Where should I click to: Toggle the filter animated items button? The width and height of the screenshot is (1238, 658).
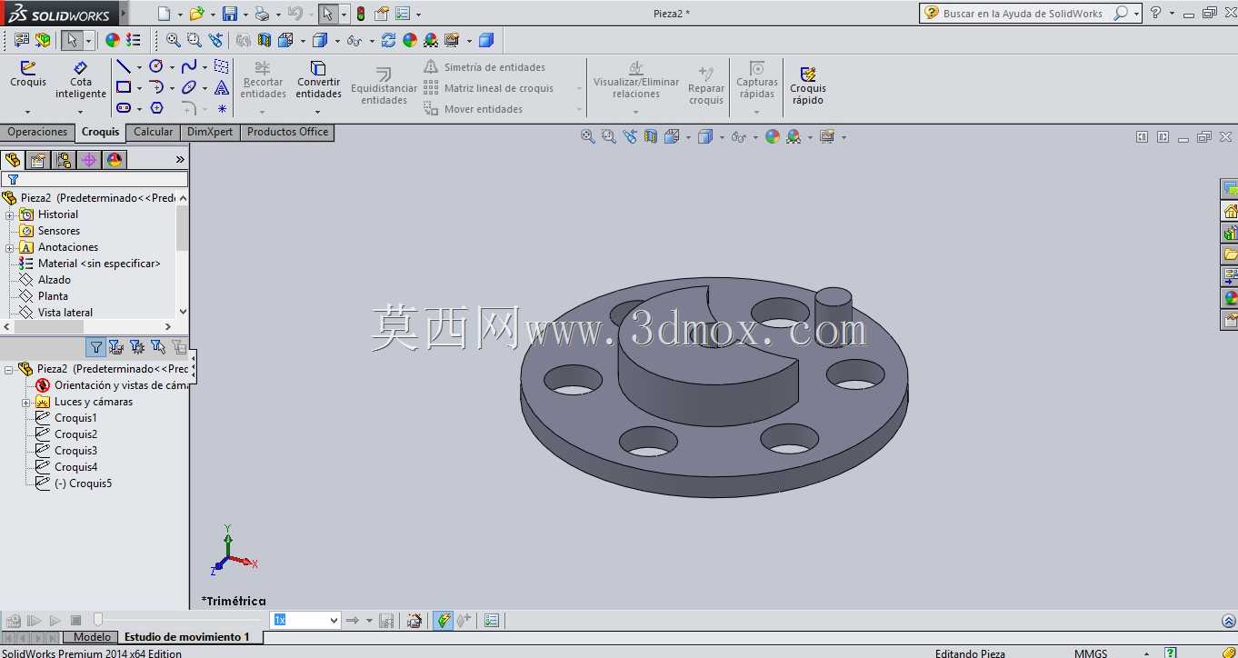click(x=115, y=346)
